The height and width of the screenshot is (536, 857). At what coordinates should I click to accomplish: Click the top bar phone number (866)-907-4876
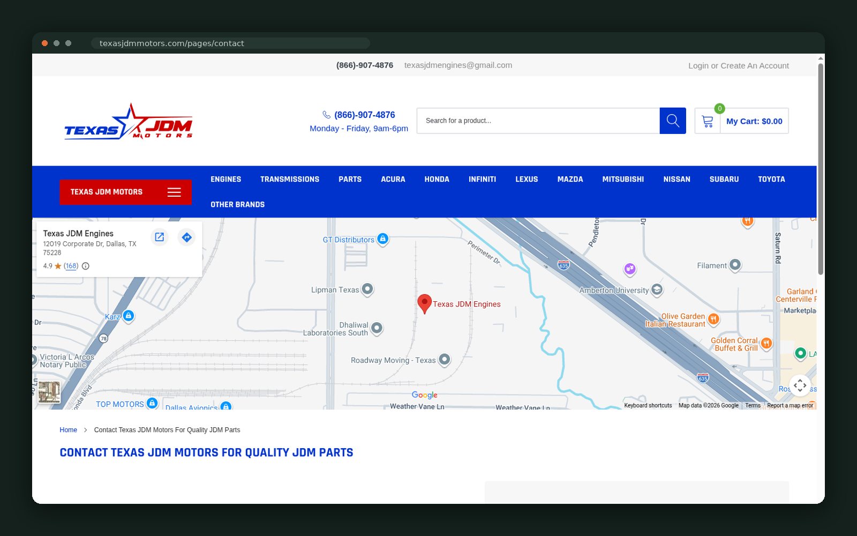click(x=365, y=65)
